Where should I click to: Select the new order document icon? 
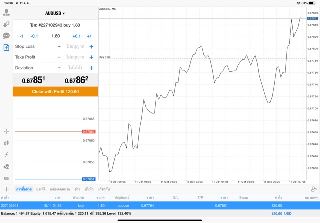point(6,48)
